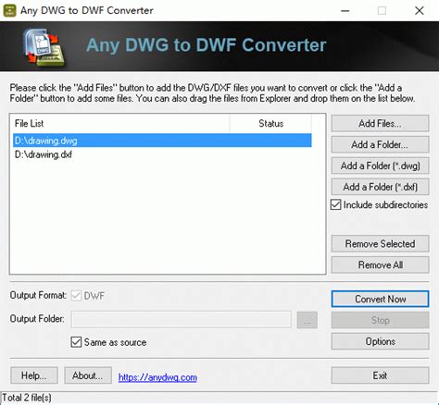This screenshot has width=439, height=405.
Task: Click the Output Folder text field
Action: 181,319
